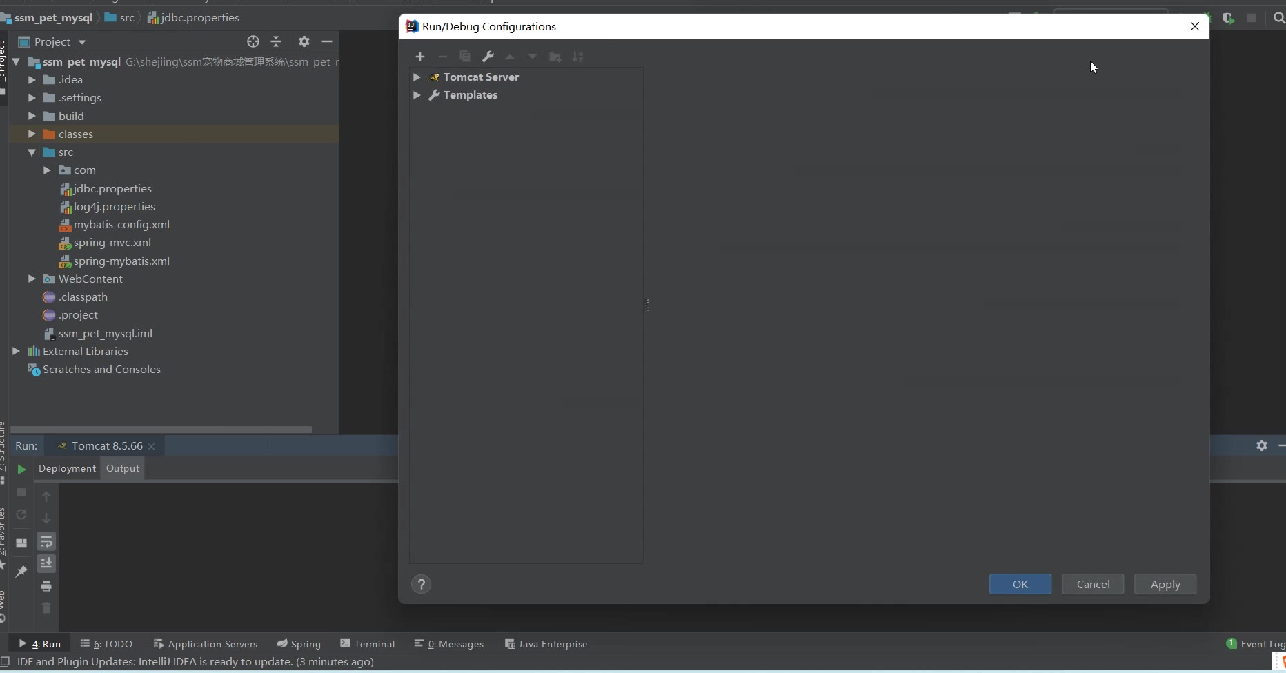Expand External Libraries
The width and height of the screenshot is (1286, 673).
click(x=16, y=351)
